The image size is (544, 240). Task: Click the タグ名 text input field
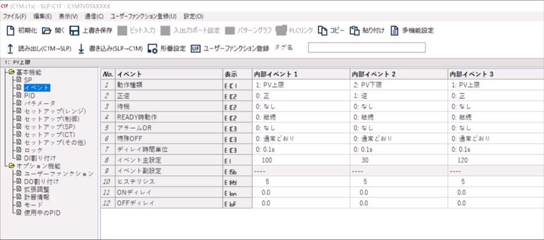366,48
